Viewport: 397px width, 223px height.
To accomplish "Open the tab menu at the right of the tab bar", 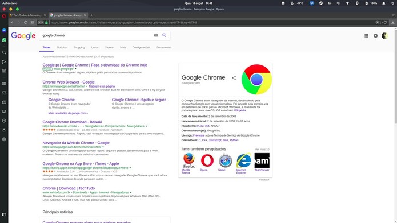I will (393, 15).
